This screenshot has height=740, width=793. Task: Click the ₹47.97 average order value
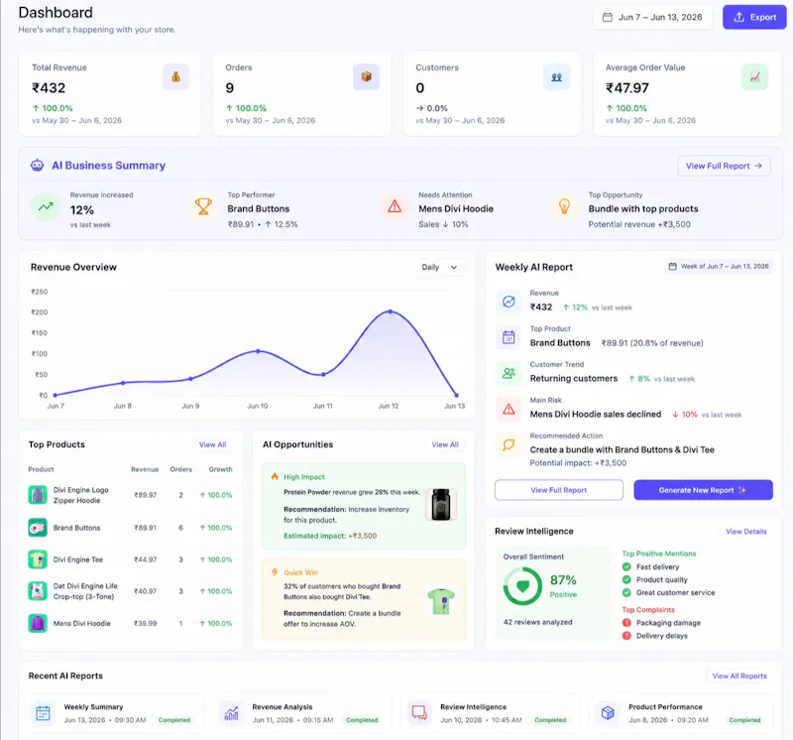[627, 88]
